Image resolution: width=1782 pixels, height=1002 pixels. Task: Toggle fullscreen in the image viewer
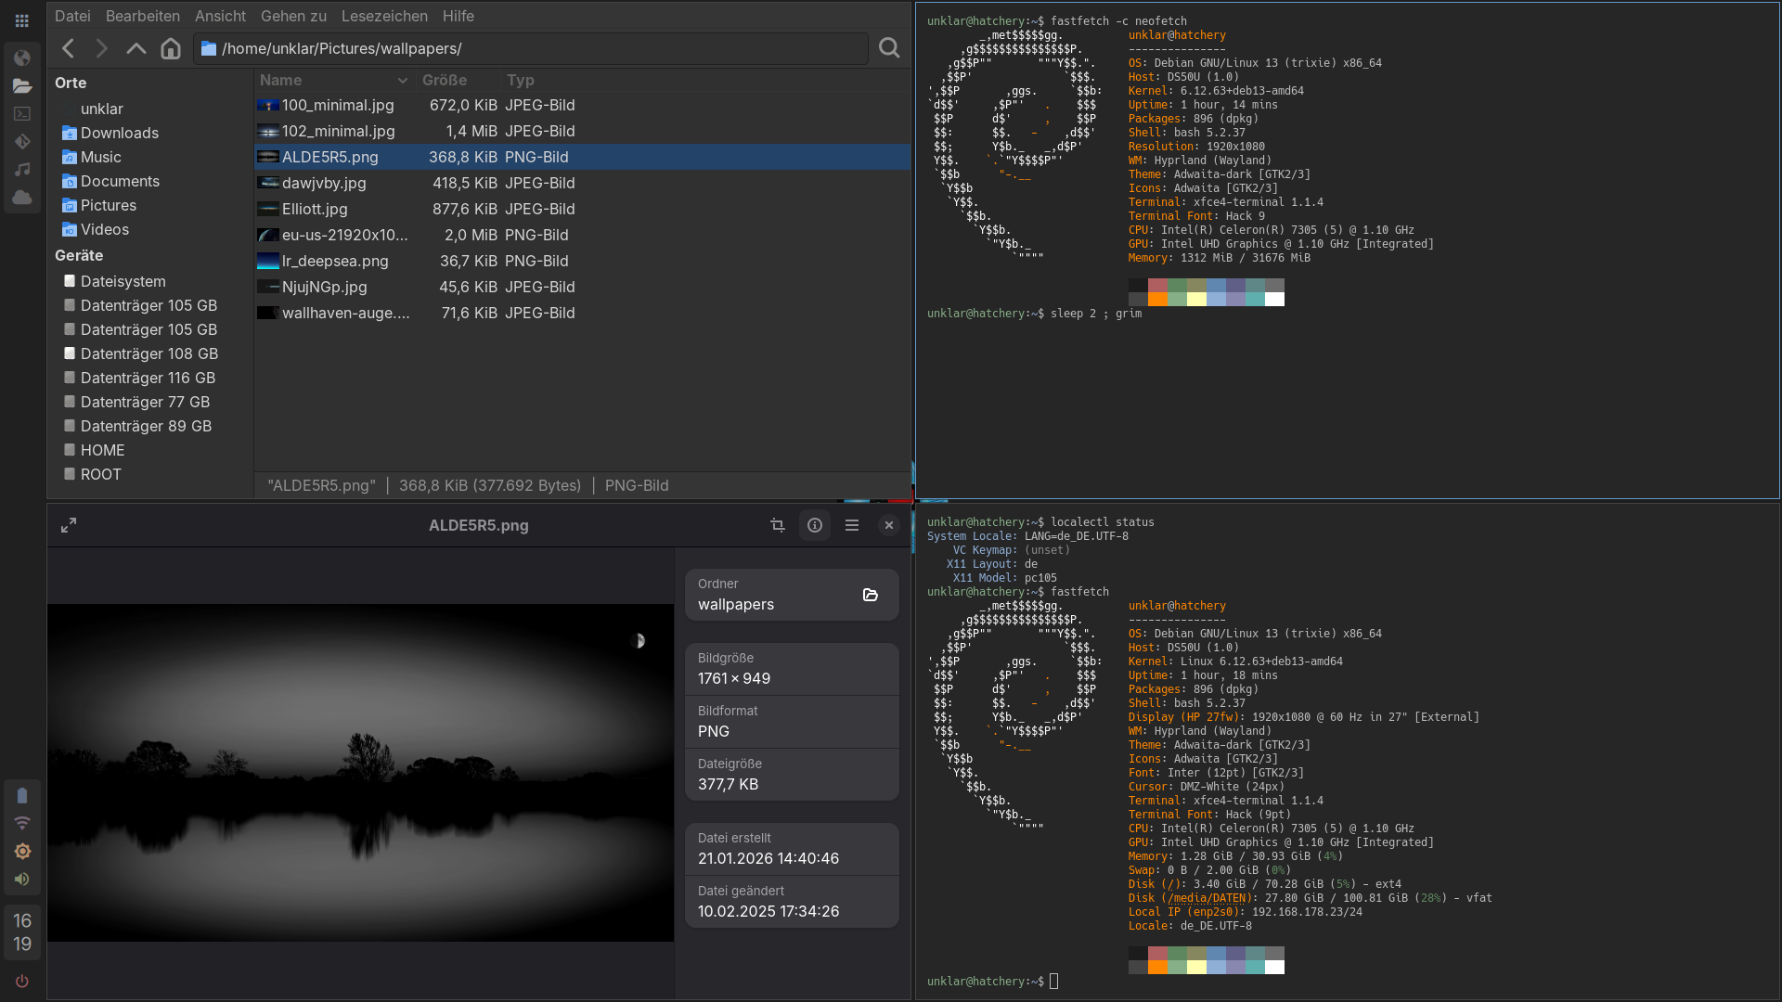[x=69, y=525]
